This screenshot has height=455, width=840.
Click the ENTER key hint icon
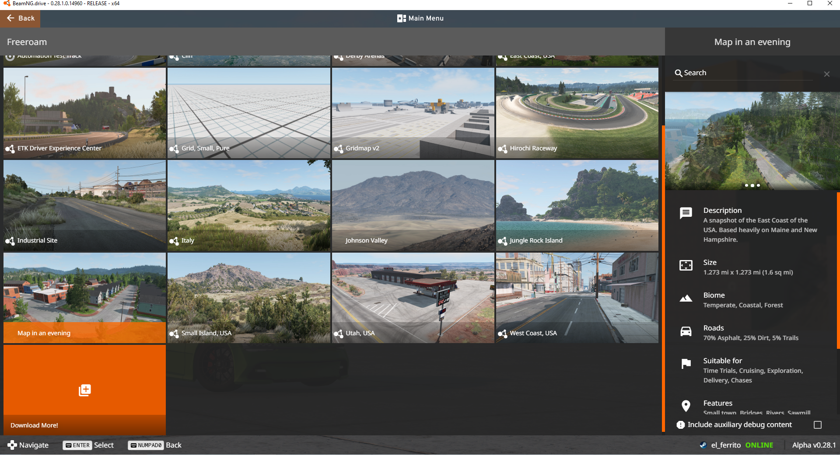pos(77,445)
